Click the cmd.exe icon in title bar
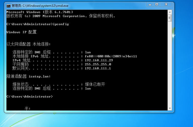 [x=9, y=6]
